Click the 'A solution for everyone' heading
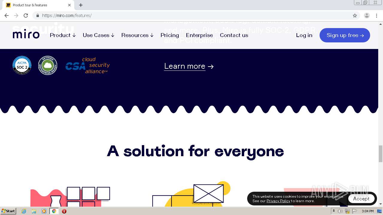This screenshot has height=215, width=383. pos(195,151)
